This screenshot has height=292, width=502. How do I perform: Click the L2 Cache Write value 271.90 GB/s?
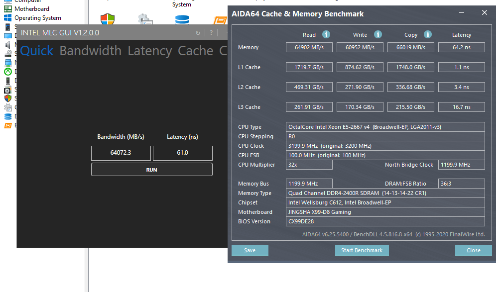point(360,87)
